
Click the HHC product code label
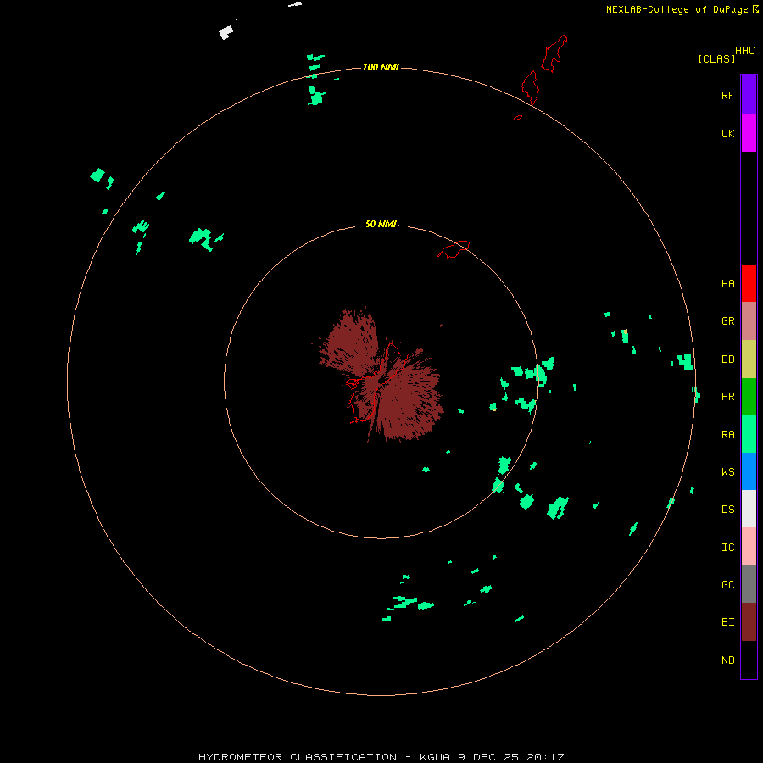pyautogui.click(x=744, y=51)
